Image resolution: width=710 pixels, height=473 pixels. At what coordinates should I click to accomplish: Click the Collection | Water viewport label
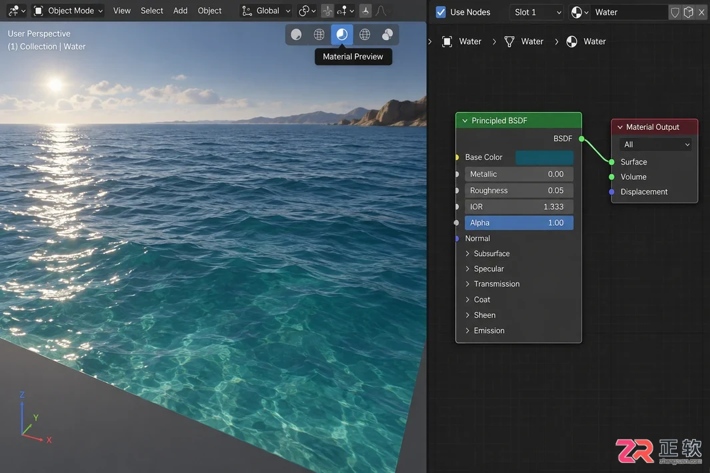tap(46, 47)
